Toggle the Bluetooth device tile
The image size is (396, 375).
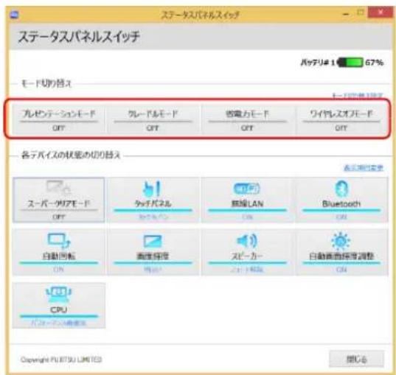click(x=341, y=200)
